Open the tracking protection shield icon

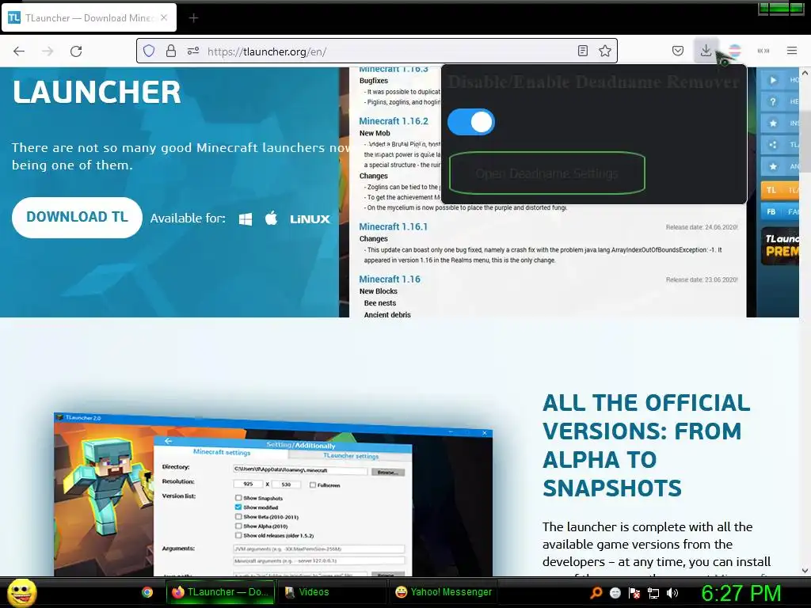coord(149,51)
